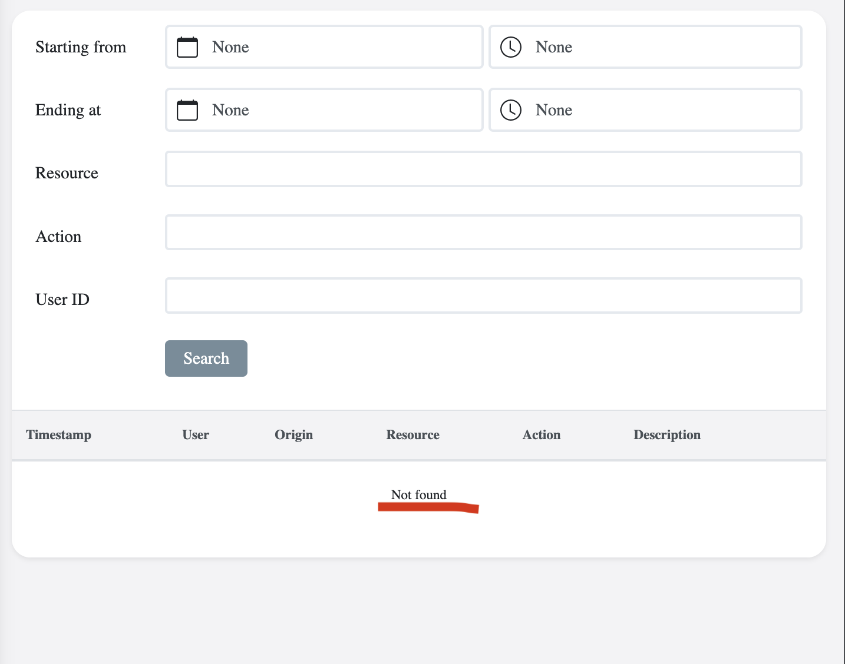
Task: Click the clock icon for Ending at
Action: pos(510,109)
